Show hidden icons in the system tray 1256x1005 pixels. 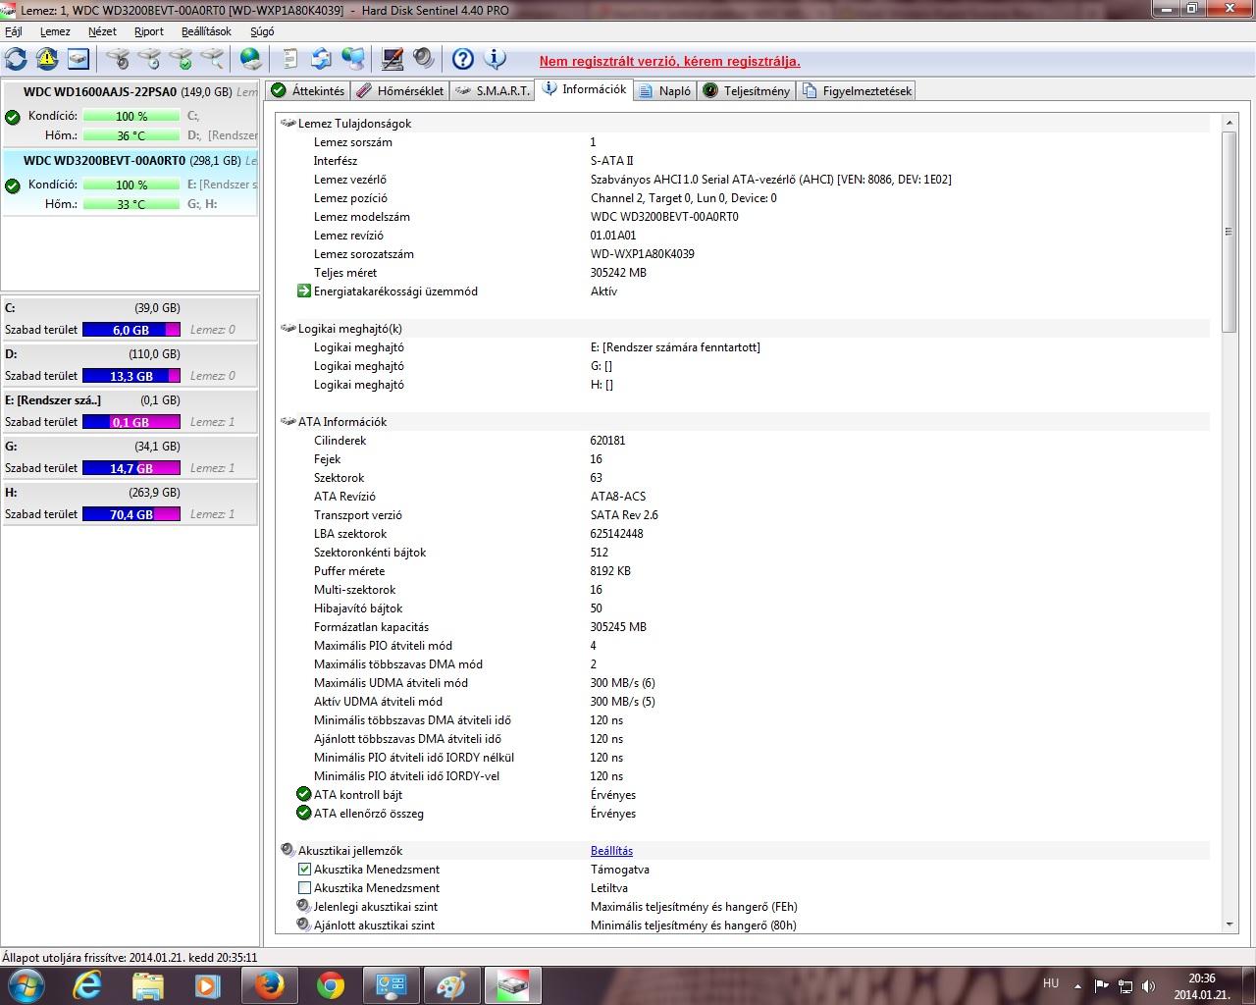1078,986
